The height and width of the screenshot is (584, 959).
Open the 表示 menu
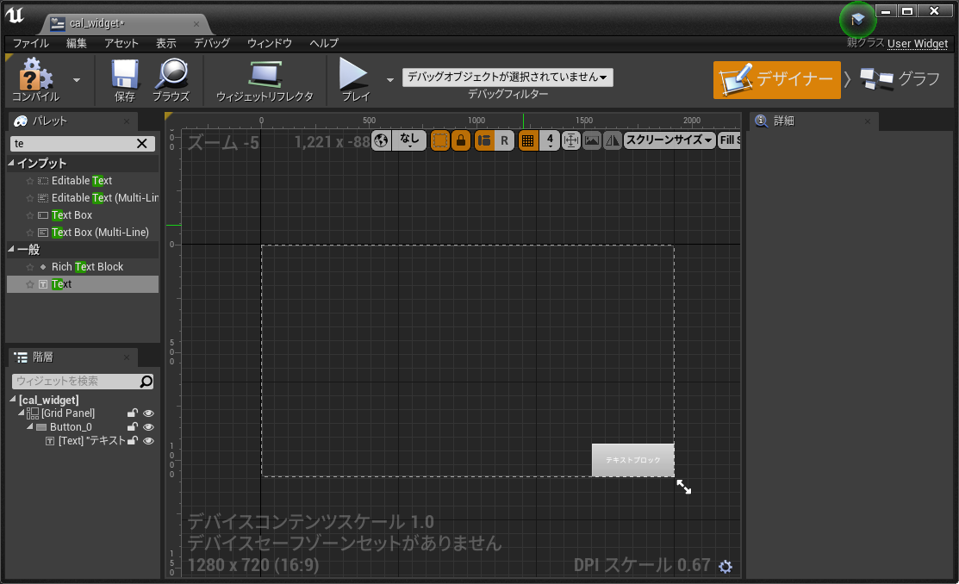(165, 43)
